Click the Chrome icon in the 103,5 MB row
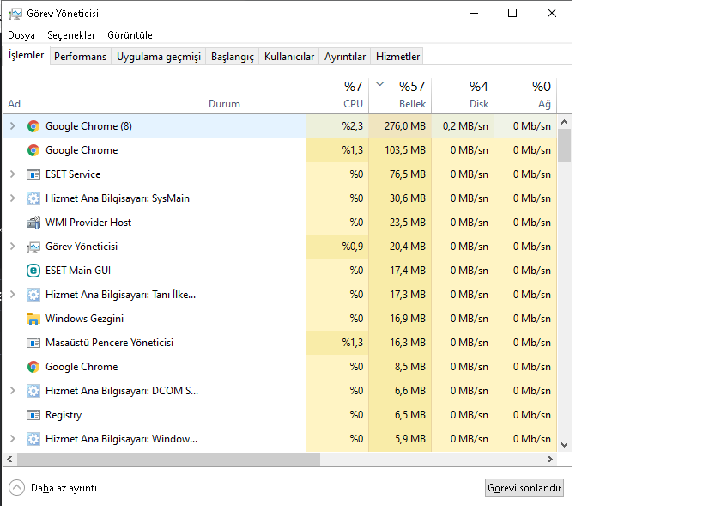The height and width of the screenshot is (506, 703). (x=33, y=150)
